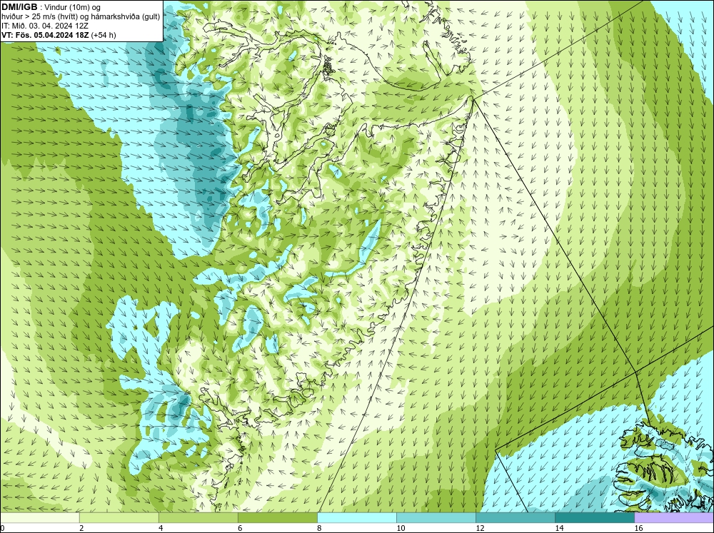Click the "Vindur (10m) og" label
The width and height of the screenshot is (714, 533).
coord(74,8)
